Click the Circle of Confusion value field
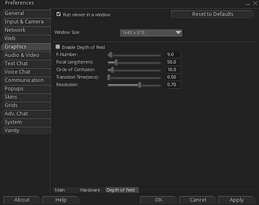 point(173,70)
